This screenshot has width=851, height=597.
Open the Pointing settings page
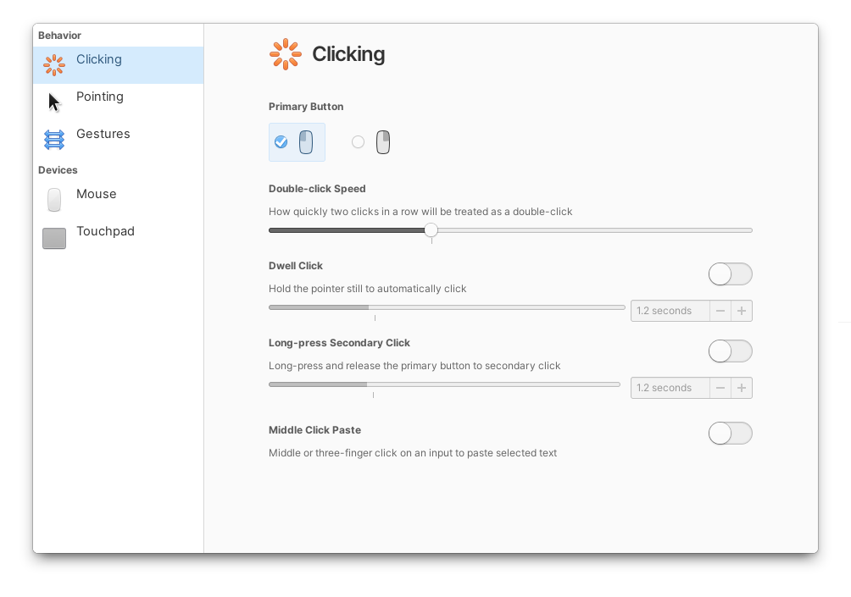click(x=119, y=102)
